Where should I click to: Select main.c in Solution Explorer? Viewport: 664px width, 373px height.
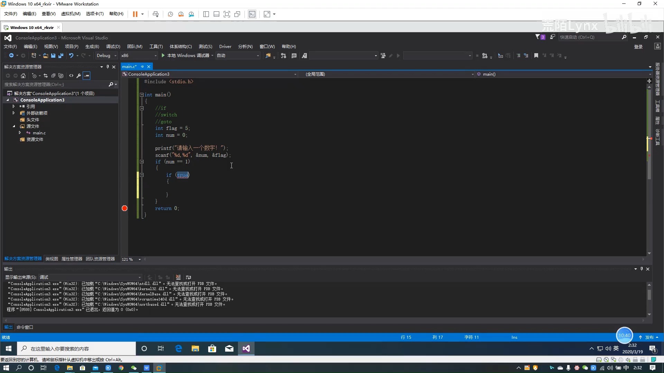pos(39,133)
